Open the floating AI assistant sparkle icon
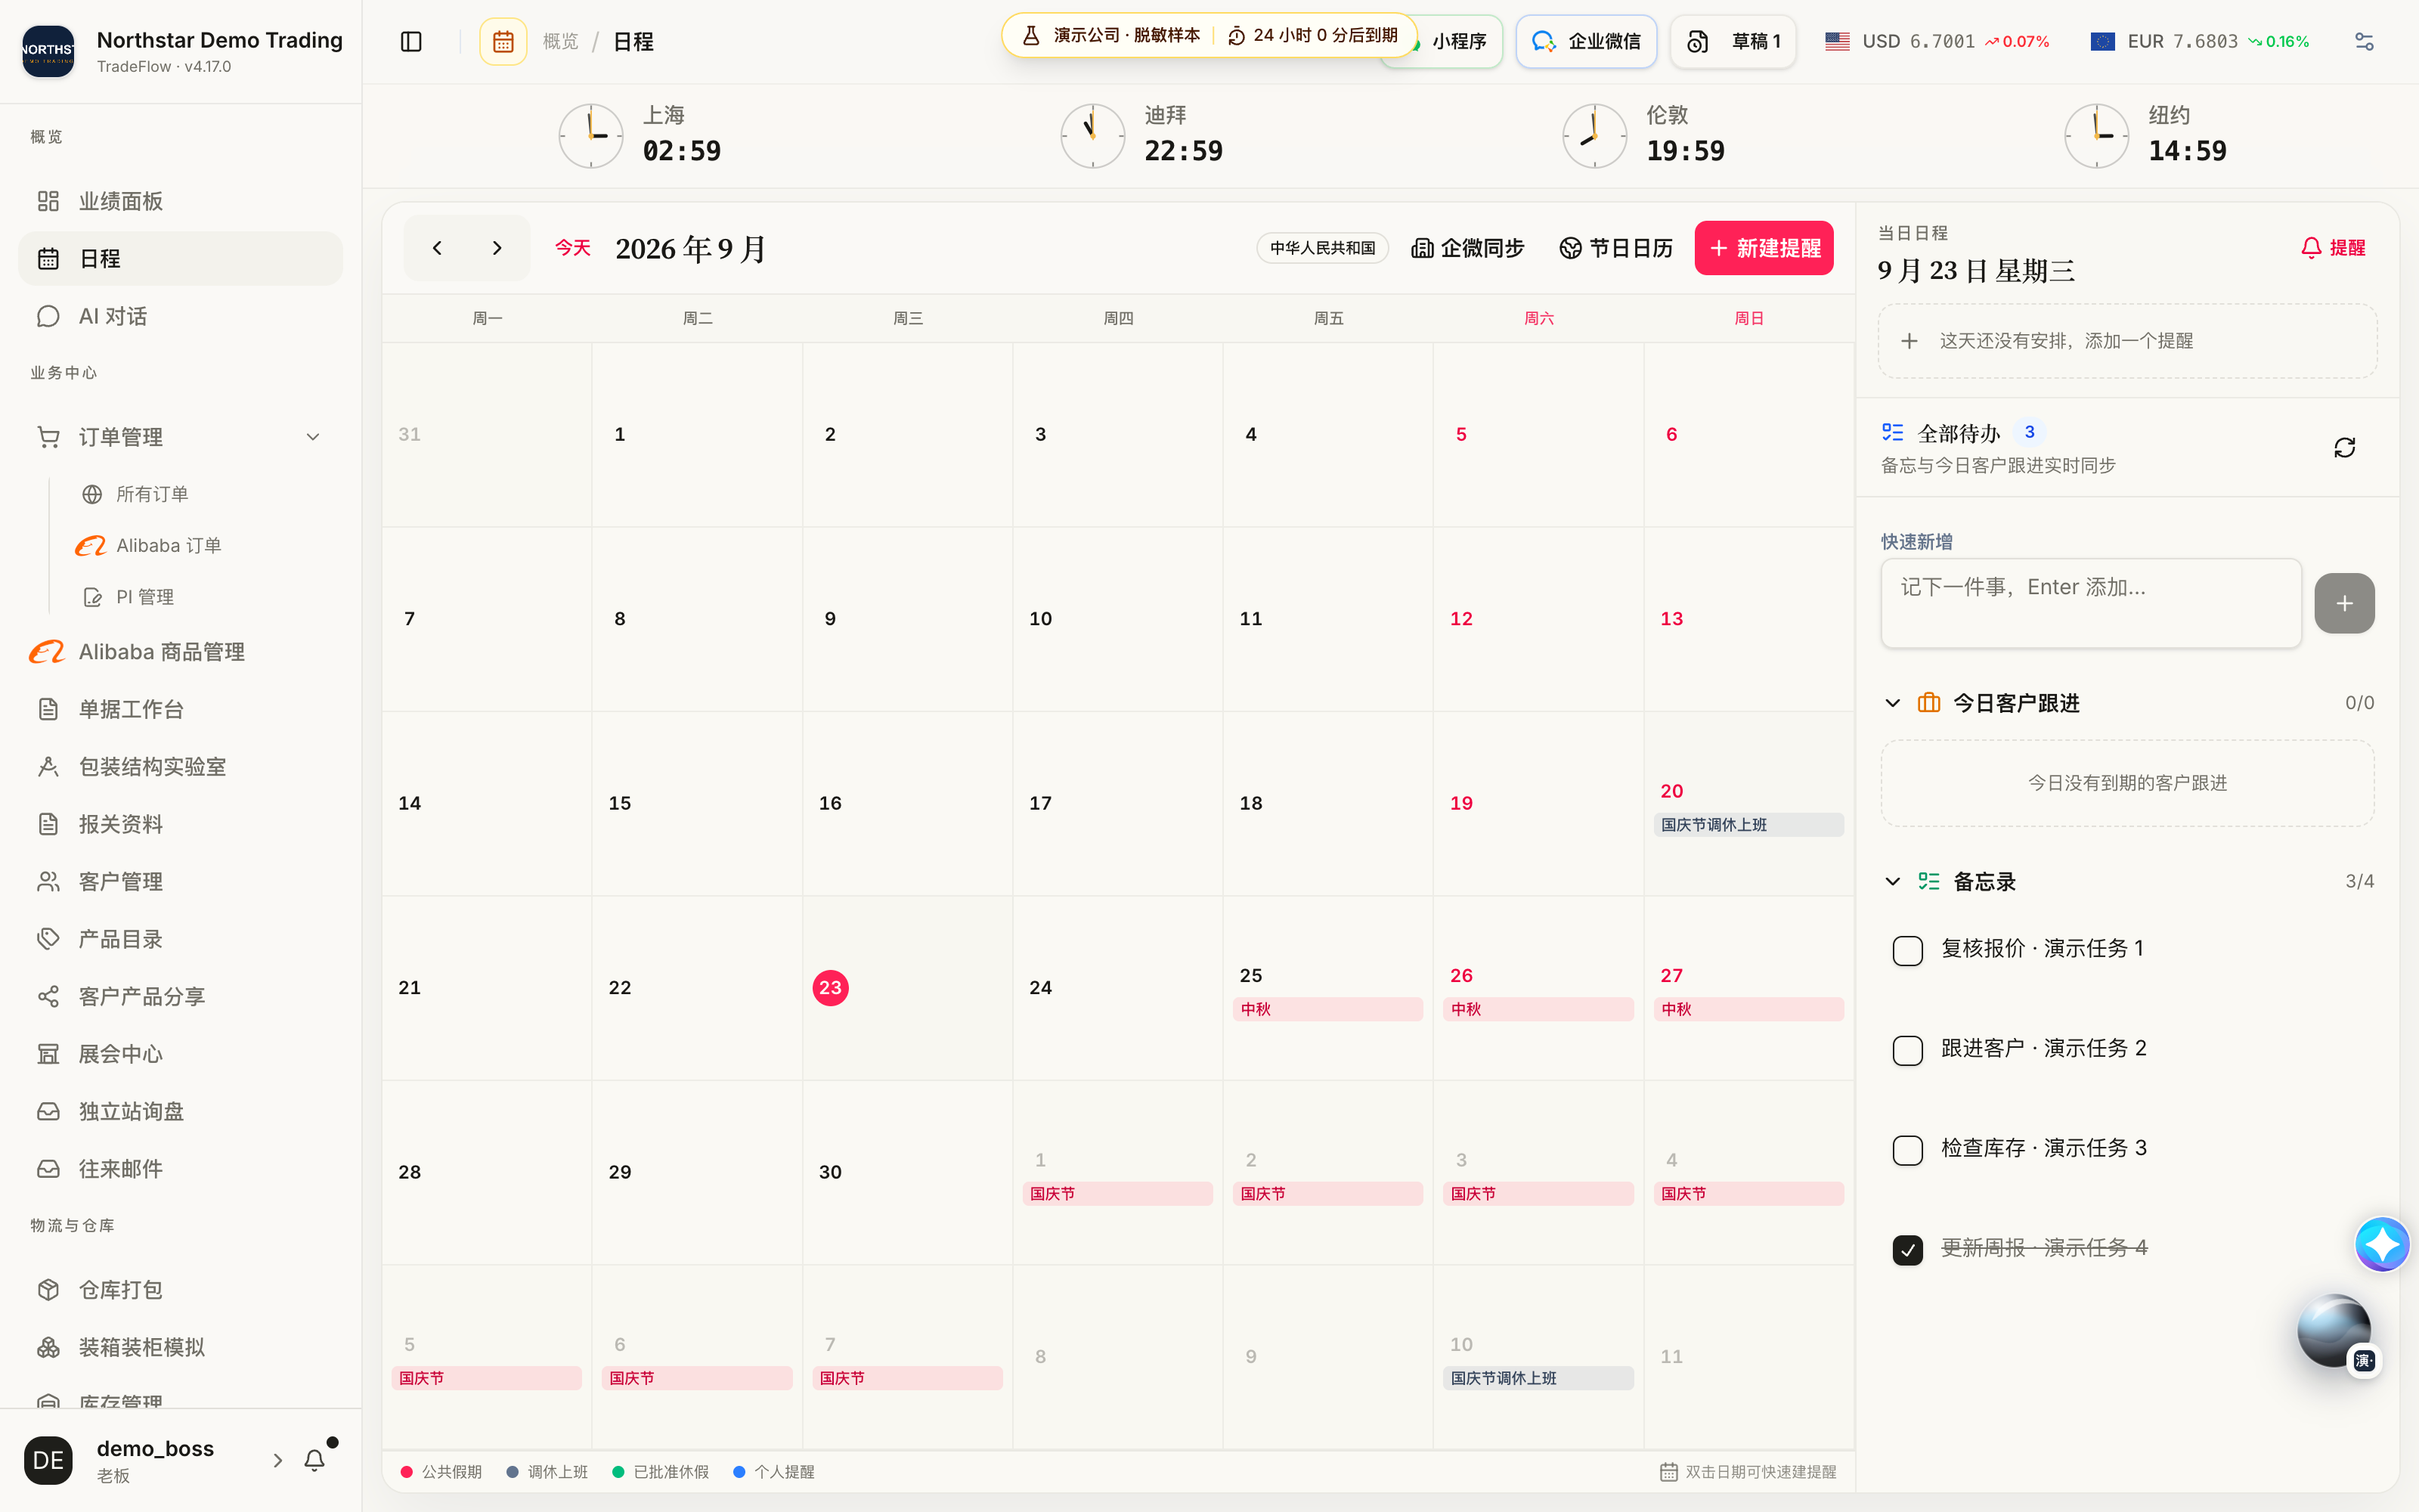The height and width of the screenshot is (1512, 2419). click(x=2382, y=1244)
